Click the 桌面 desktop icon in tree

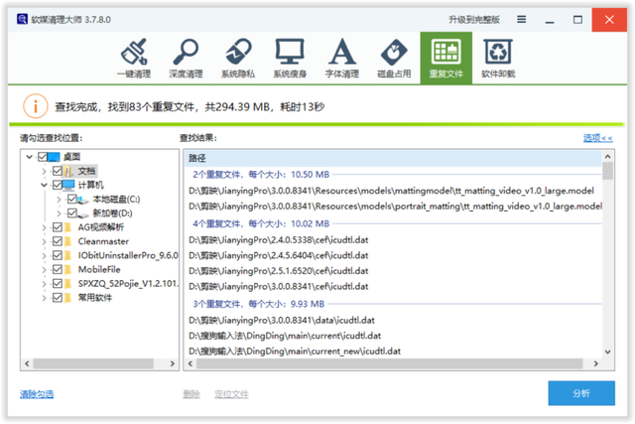tap(54, 157)
